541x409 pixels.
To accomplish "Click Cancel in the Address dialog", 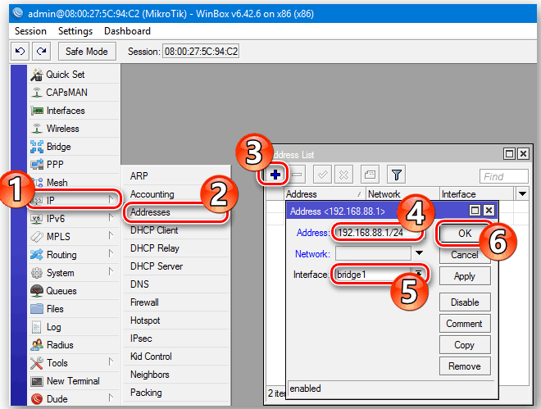I will 465,255.
